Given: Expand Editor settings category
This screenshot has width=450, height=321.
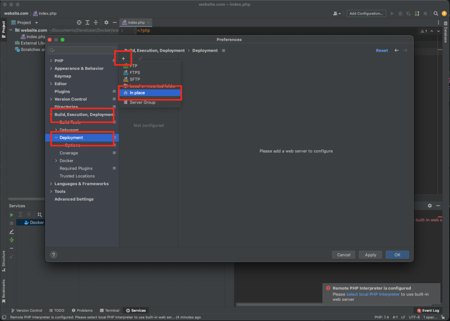Looking at the screenshot, I should coord(51,84).
